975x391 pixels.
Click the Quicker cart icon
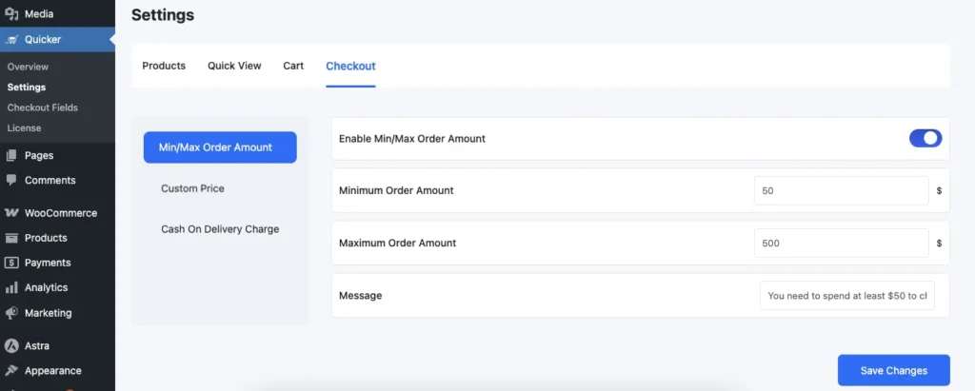[11, 40]
